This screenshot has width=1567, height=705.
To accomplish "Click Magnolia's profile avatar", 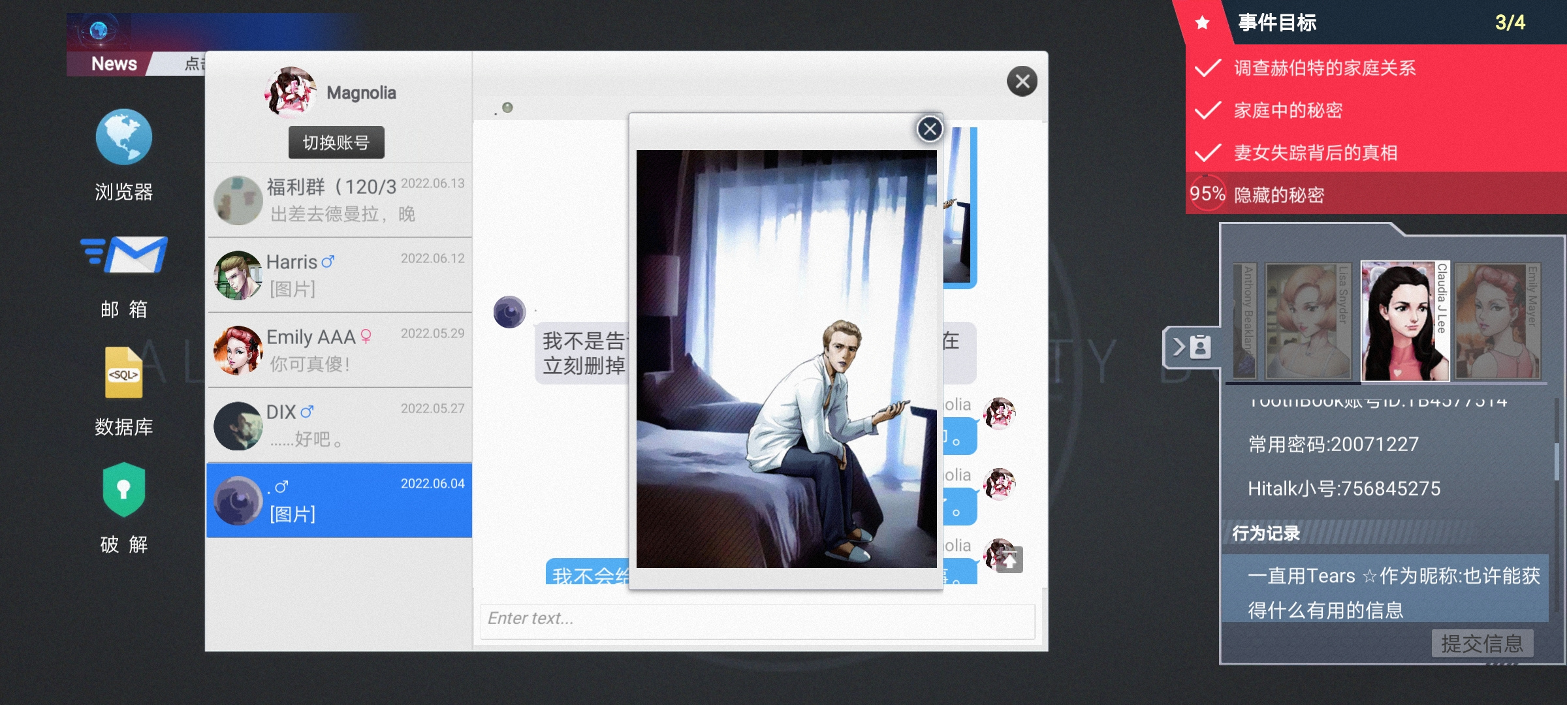I will pos(291,92).
